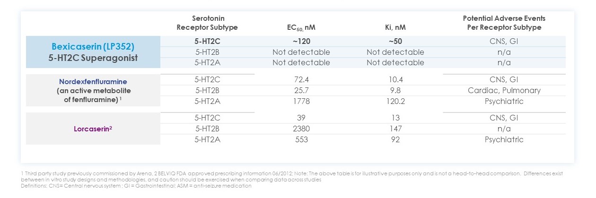Select the Ki, nM column header
596x198 pixels.
click(x=395, y=27)
